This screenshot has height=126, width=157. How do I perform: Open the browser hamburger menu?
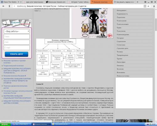coord(145,2)
